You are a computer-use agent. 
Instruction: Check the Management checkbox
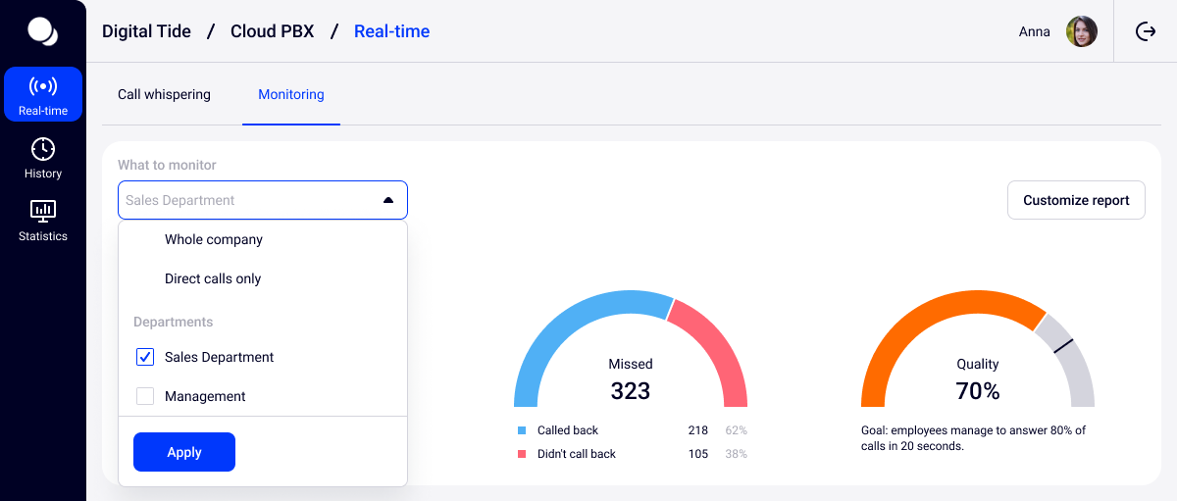(x=145, y=396)
